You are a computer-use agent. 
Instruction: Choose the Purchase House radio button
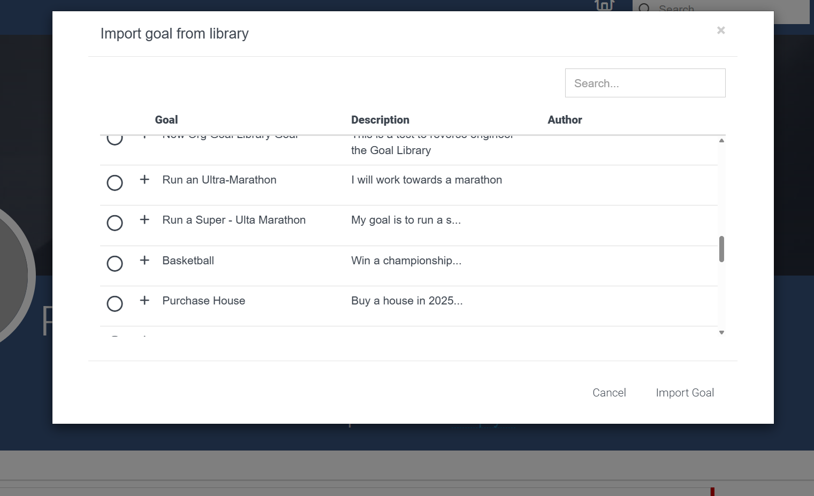[x=115, y=304]
